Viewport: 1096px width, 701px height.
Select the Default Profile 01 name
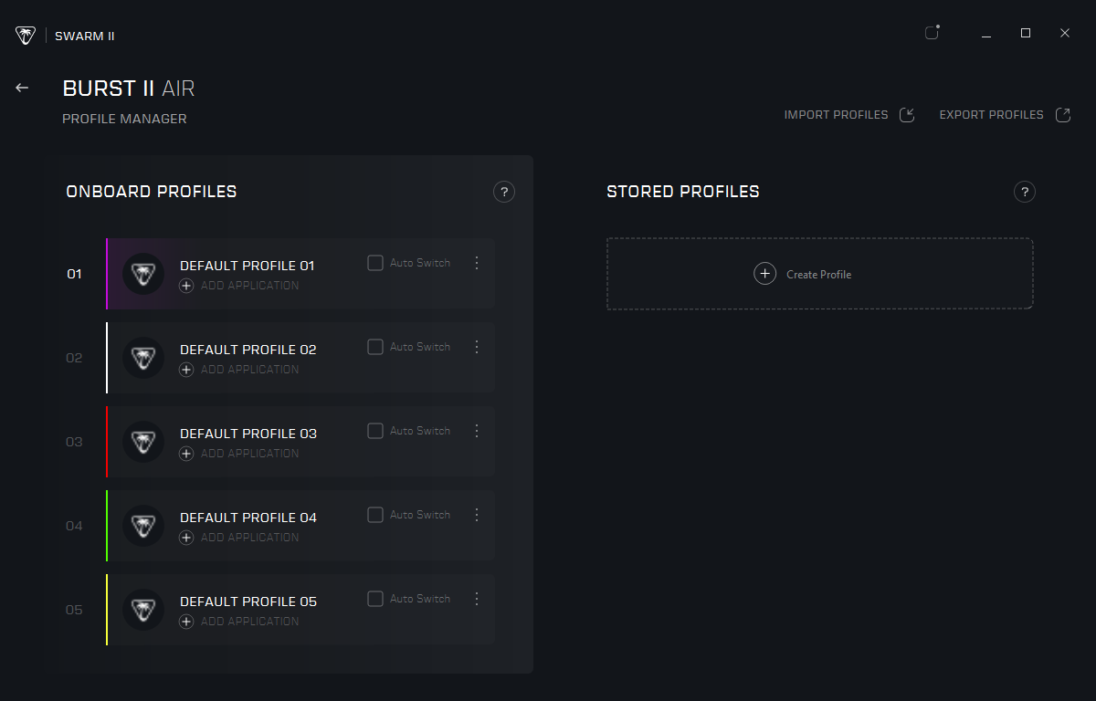(x=248, y=266)
